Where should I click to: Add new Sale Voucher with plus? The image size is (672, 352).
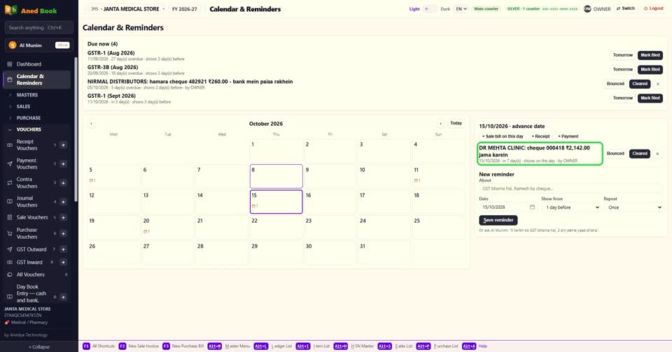(63, 217)
